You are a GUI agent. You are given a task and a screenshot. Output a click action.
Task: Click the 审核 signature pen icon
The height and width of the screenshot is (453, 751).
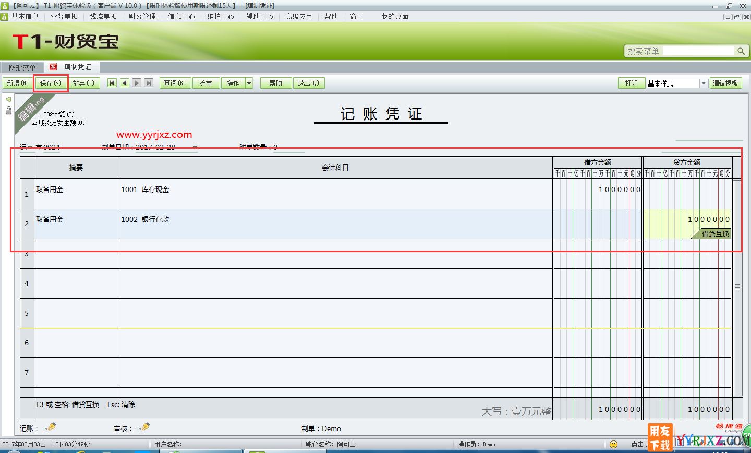point(143,427)
